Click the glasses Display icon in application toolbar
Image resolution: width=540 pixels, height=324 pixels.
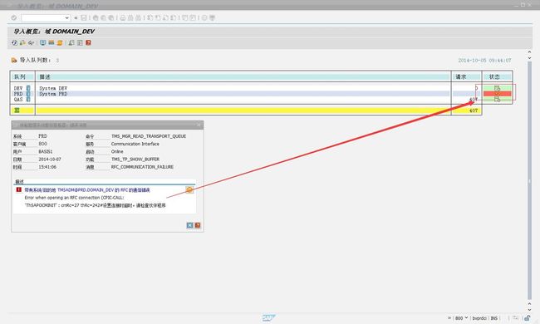pos(31,42)
